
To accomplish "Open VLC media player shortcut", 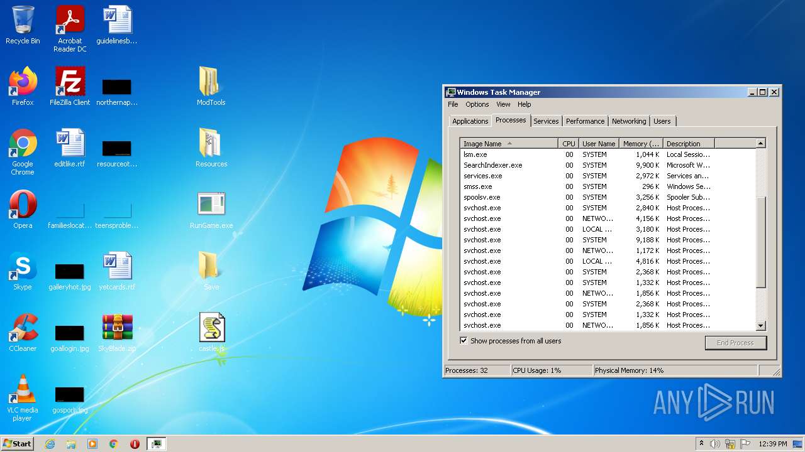I will coord(23,398).
